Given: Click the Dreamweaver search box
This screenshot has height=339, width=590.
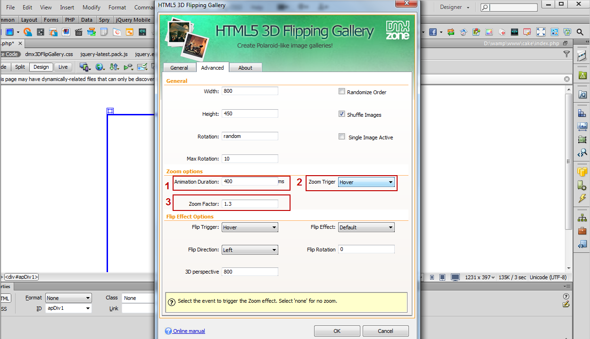Looking at the screenshot, I should 509,8.
